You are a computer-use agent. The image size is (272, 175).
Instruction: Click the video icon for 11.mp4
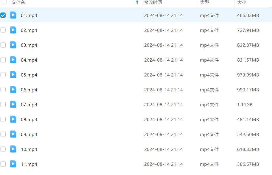[13, 164]
